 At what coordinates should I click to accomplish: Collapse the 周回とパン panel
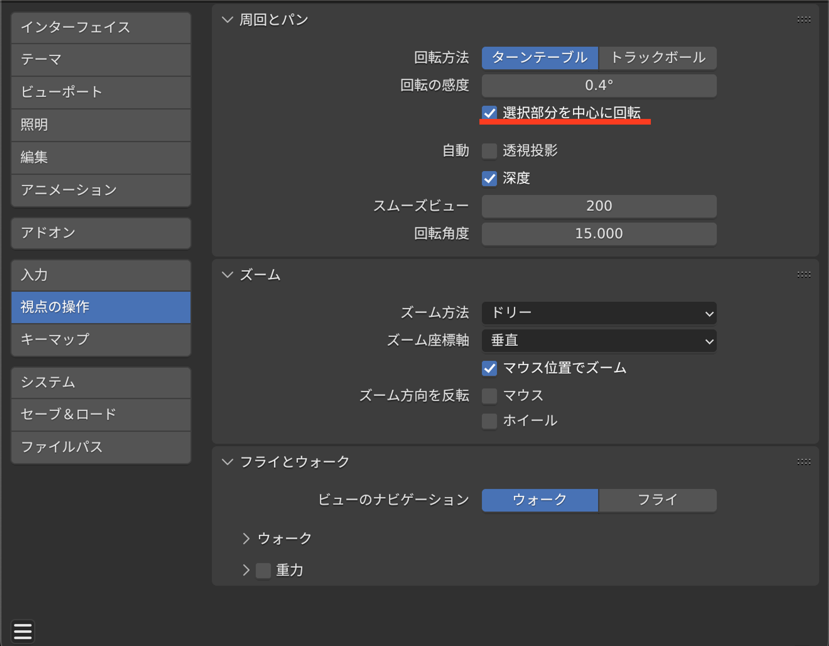click(x=228, y=19)
